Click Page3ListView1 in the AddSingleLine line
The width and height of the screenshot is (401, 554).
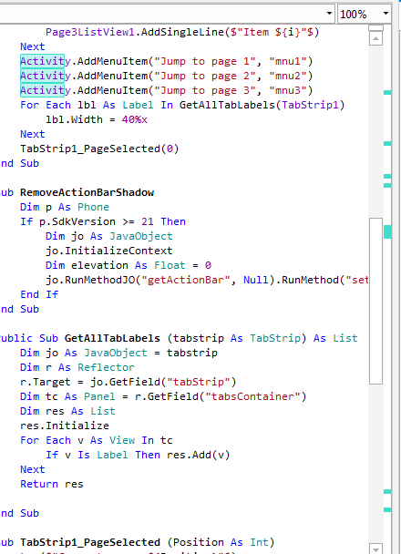[90, 32]
